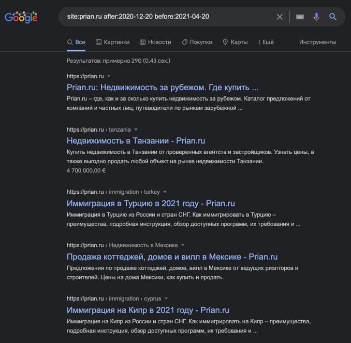Click the snippet "Иммиграция на Кипр из России"

pos(189,326)
